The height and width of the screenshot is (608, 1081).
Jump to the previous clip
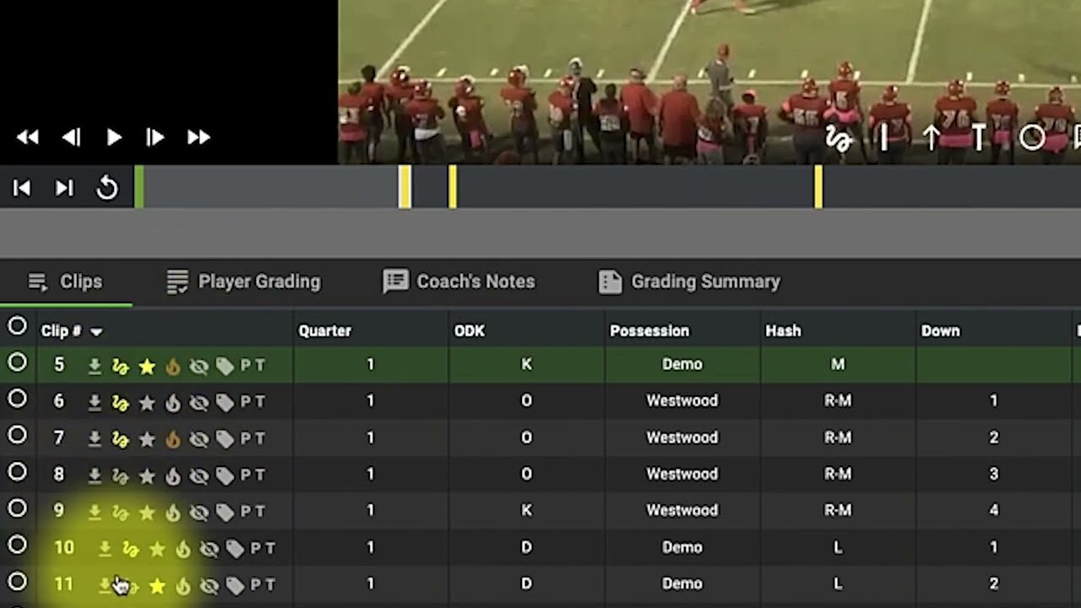click(x=22, y=188)
